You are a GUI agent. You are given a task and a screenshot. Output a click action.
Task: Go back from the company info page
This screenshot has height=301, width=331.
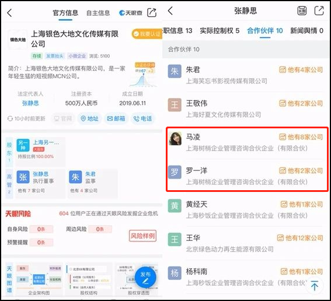pos(9,13)
